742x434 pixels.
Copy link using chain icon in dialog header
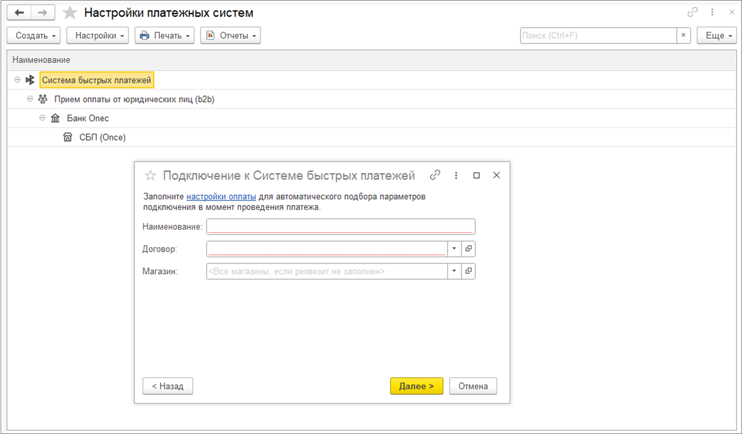coord(435,176)
